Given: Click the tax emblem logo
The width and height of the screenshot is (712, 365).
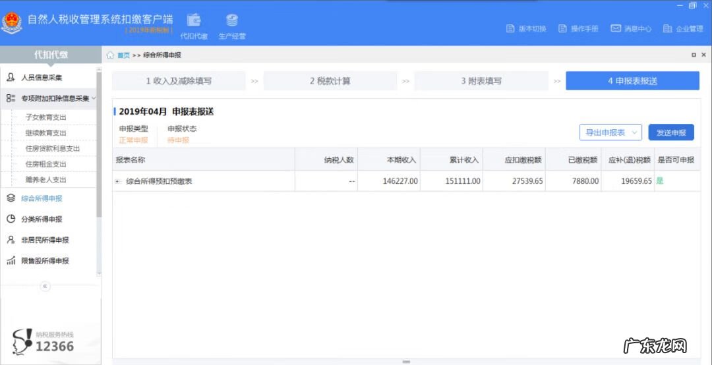Looking at the screenshot, I should [x=12, y=22].
